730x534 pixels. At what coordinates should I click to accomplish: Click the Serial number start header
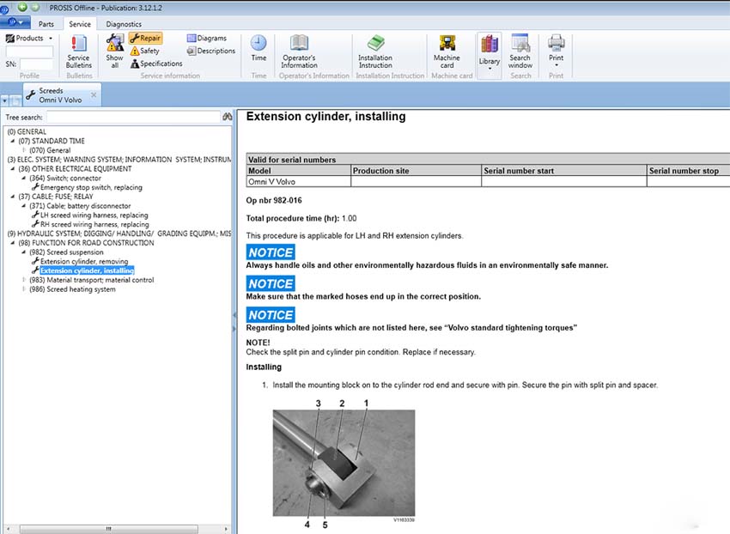(563, 170)
